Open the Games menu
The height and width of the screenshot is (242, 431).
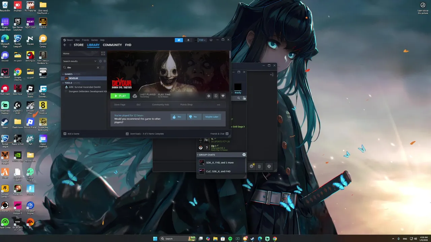click(95, 40)
